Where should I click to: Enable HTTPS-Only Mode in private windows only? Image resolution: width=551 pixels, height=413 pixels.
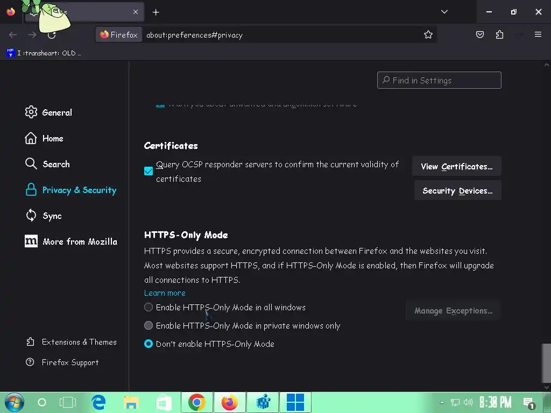click(x=149, y=325)
